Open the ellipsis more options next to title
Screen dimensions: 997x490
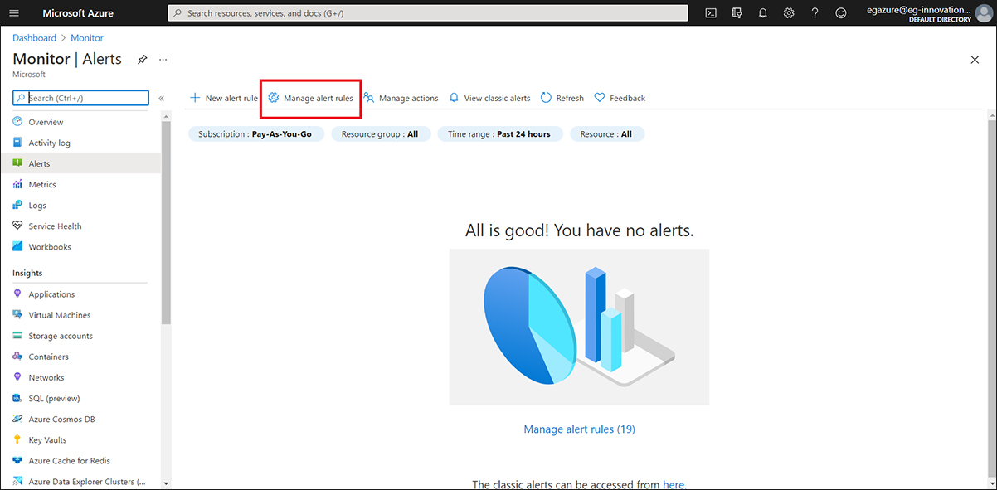(x=163, y=60)
